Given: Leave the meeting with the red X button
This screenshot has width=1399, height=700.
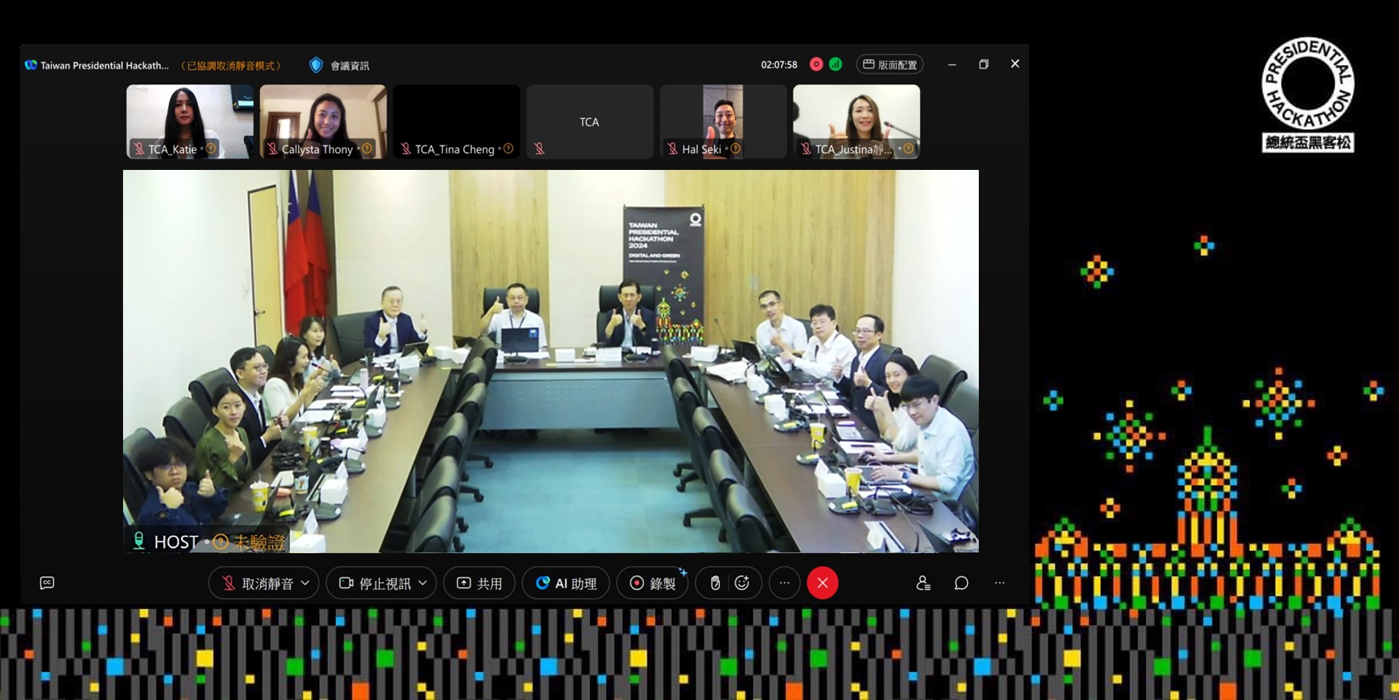Looking at the screenshot, I should [x=822, y=583].
